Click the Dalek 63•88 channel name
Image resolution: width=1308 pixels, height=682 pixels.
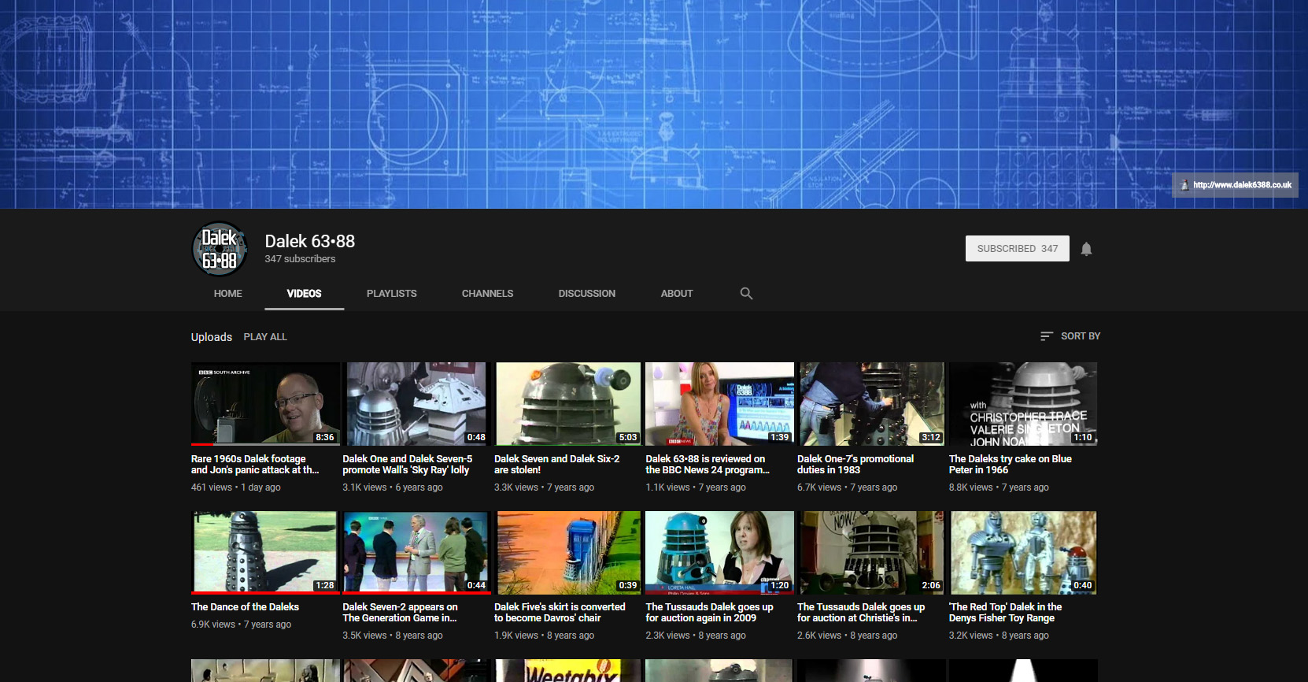click(x=309, y=241)
